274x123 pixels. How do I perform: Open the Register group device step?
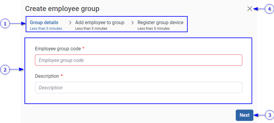point(160,22)
